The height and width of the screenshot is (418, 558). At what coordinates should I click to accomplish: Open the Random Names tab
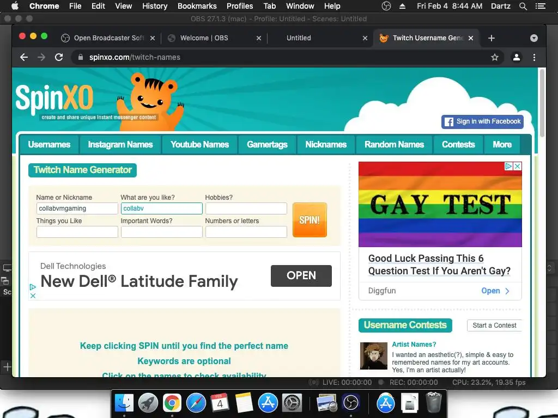point(395,145)
